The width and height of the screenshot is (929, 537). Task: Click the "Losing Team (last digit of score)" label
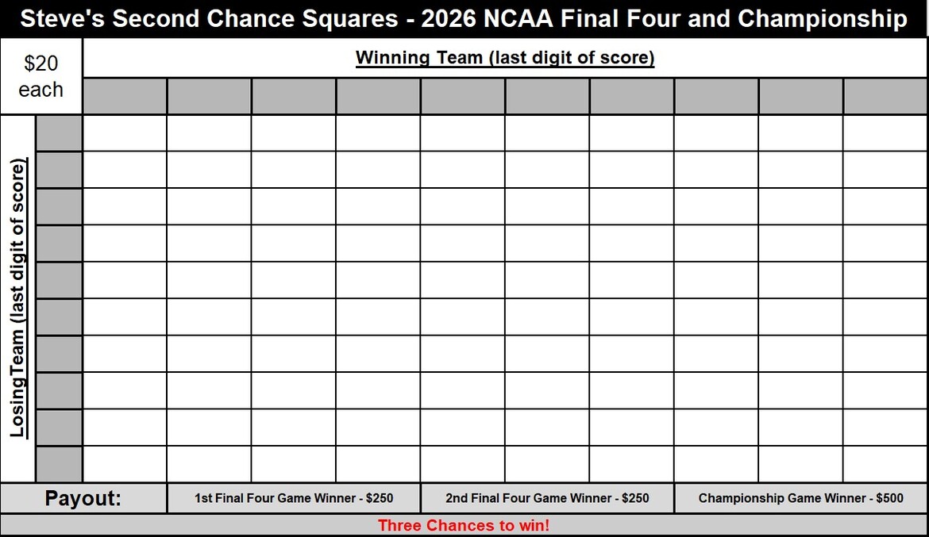point(18,298)
